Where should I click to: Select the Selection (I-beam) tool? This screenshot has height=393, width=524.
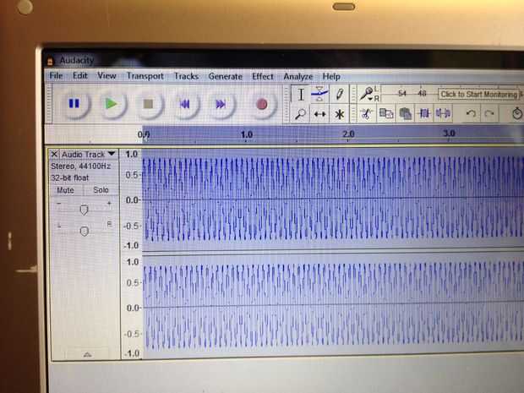coord(301,95)
